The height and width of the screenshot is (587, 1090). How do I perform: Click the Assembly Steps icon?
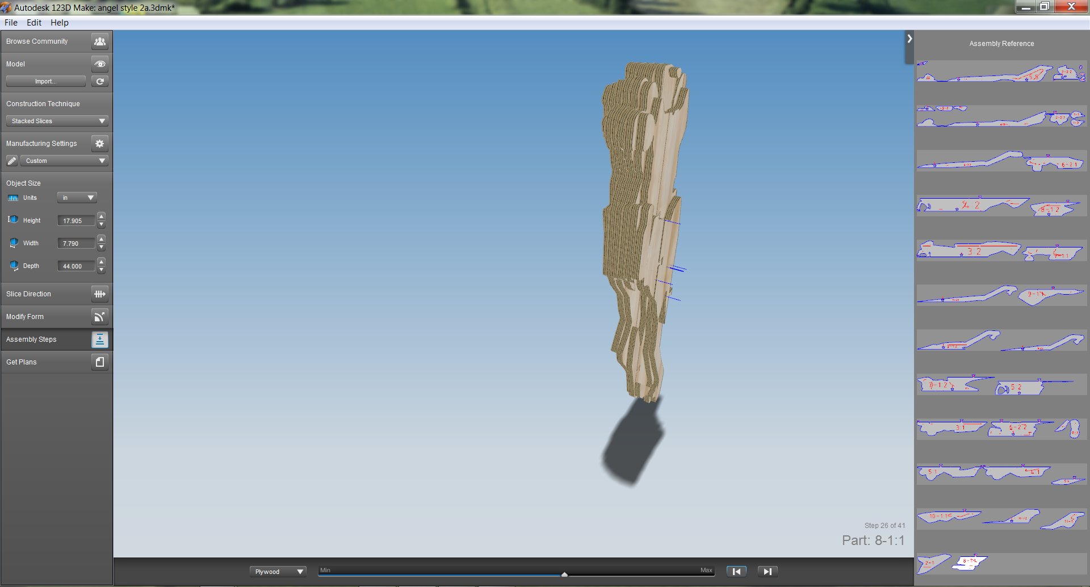pos(100,339)
